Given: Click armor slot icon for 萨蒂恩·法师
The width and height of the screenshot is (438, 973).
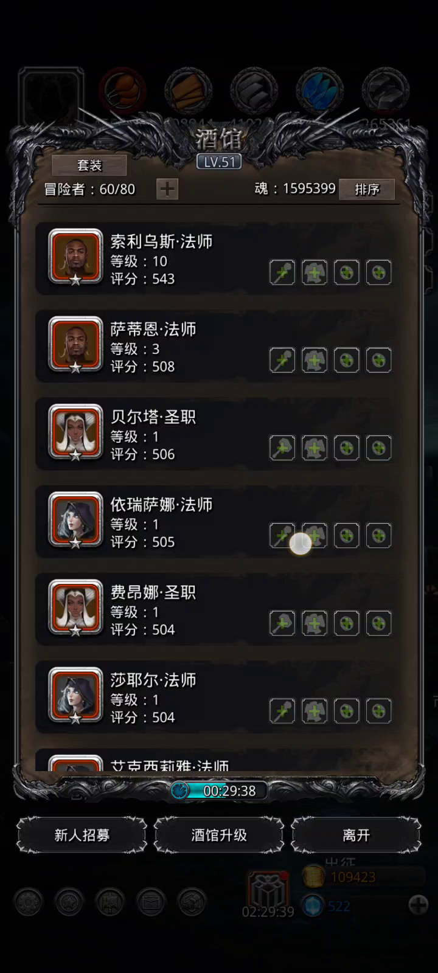Looking at the screenshot, I should point(315,360).
